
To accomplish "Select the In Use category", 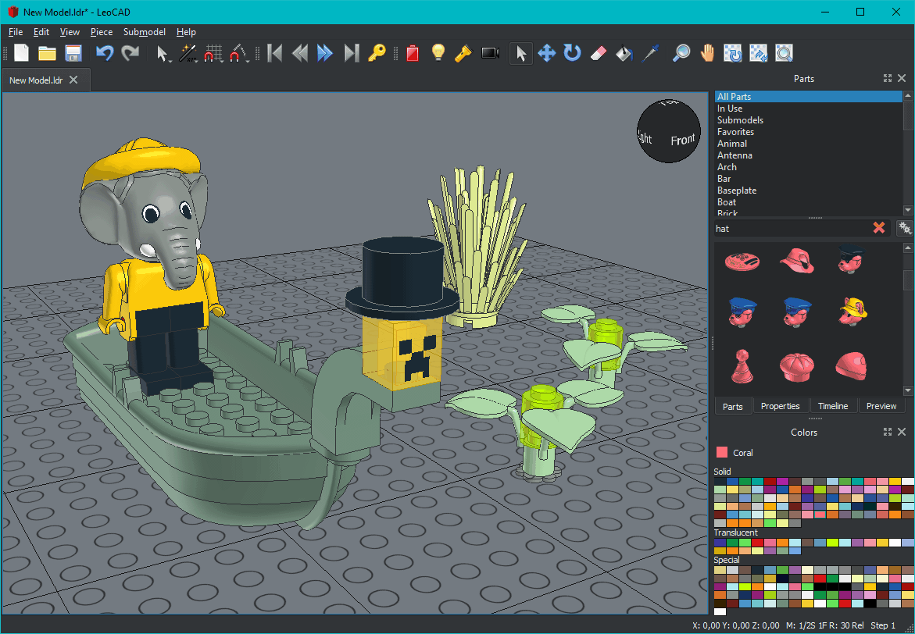I will pos(808,109).
